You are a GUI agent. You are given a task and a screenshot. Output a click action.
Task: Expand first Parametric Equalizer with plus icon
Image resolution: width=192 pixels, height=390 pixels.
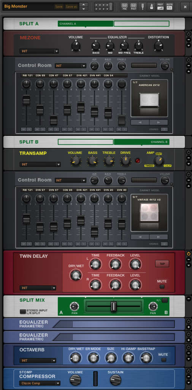pyautogui.click(x=189, y=327)
